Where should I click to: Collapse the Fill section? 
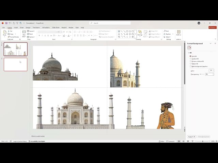[x=189, y=53]
